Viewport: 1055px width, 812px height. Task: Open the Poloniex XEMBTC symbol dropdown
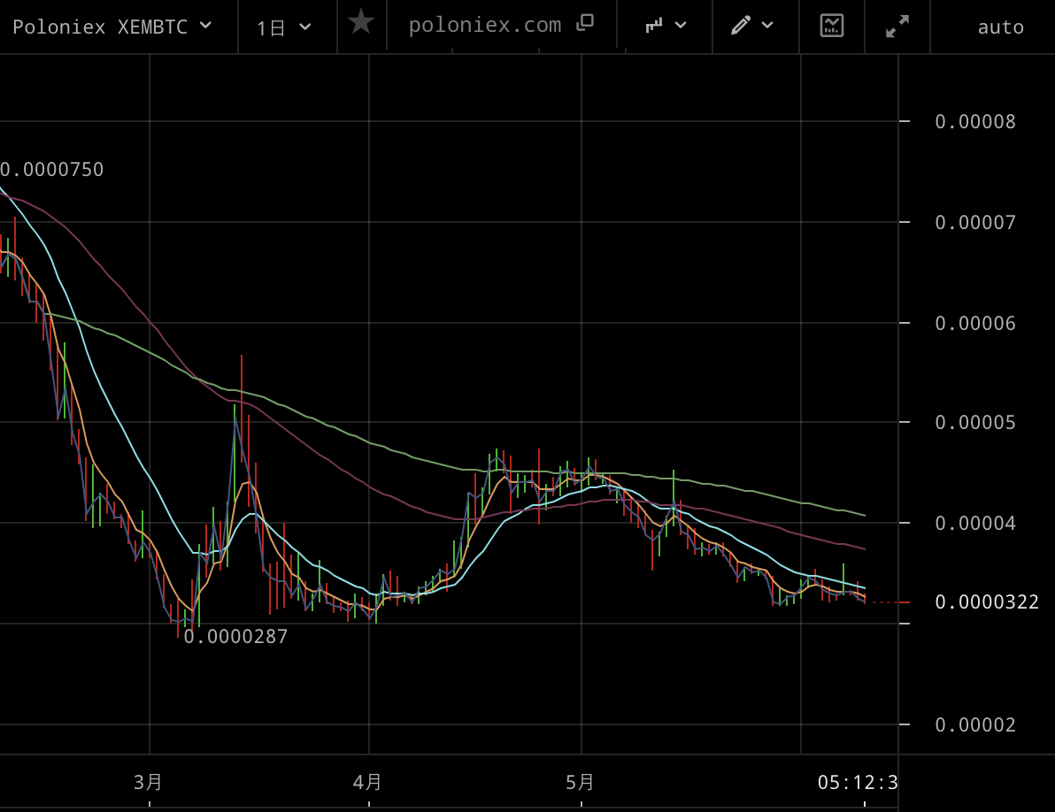[112, 27]
